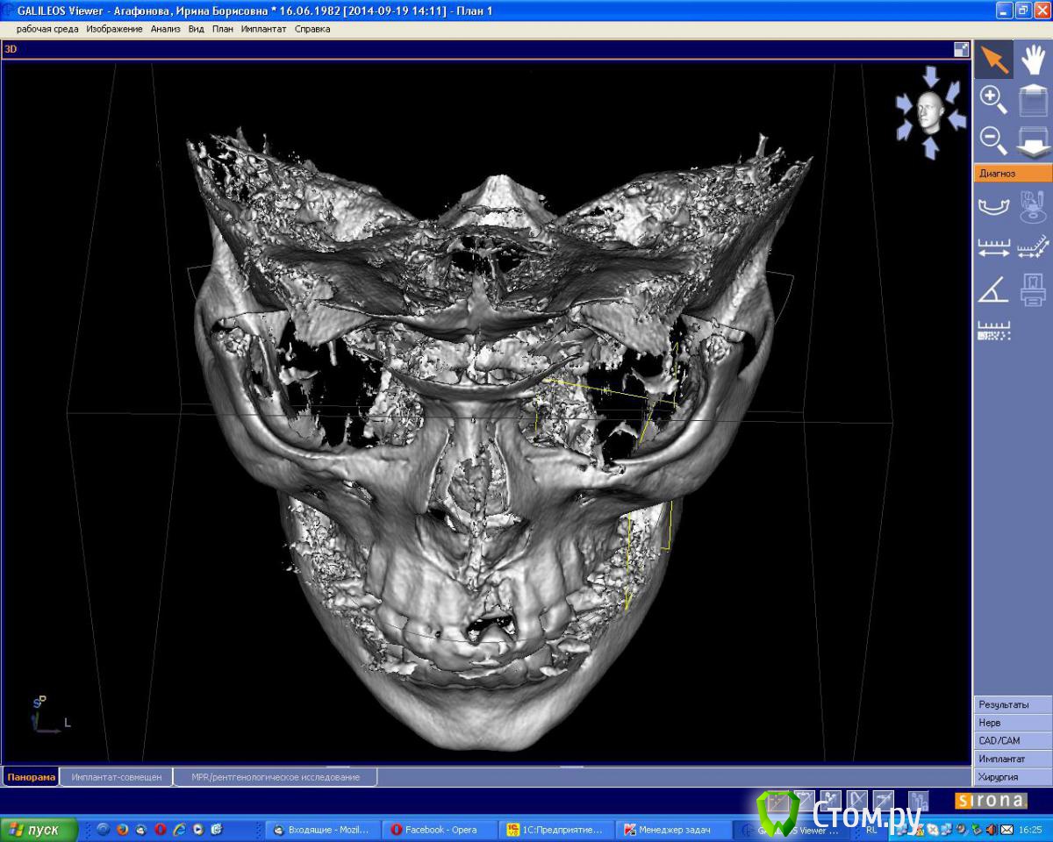Select the jaw panoramic curve tool
The height and width of the screenshot is (842, 1053).
pos(993,207)
